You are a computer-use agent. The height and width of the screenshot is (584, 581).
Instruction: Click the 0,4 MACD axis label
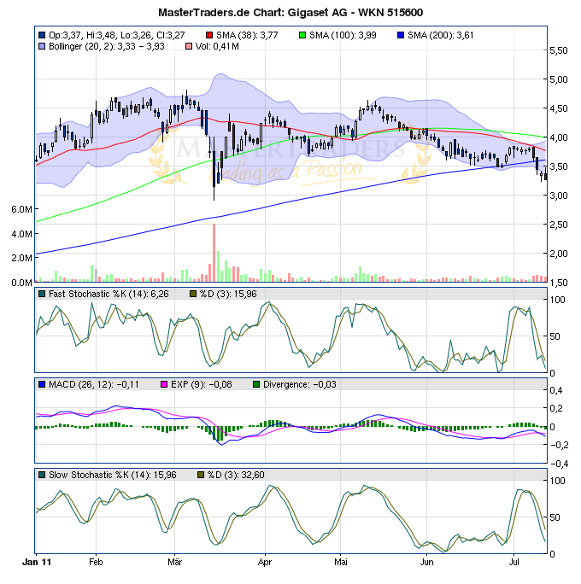556,390
